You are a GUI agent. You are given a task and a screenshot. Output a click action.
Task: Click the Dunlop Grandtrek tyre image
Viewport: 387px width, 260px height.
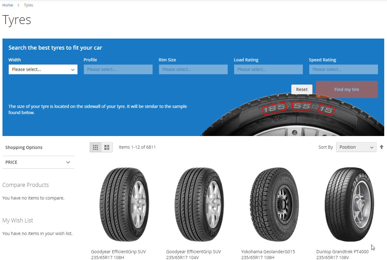pos(349,205)
